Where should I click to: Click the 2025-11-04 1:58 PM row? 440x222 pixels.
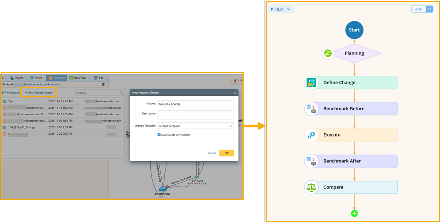(63, 121)
